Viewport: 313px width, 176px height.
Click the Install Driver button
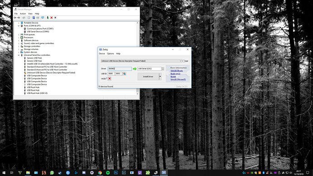[x=148, y=76]
